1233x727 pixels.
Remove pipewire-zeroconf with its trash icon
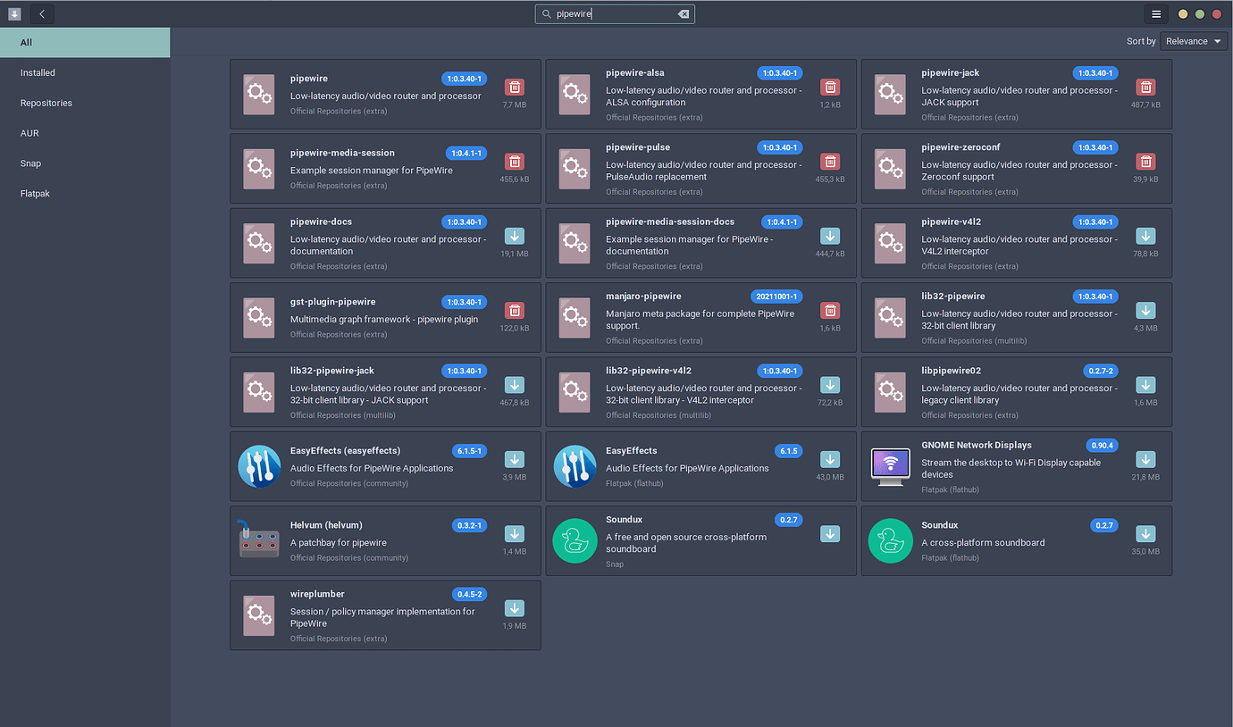(1145, 161)
